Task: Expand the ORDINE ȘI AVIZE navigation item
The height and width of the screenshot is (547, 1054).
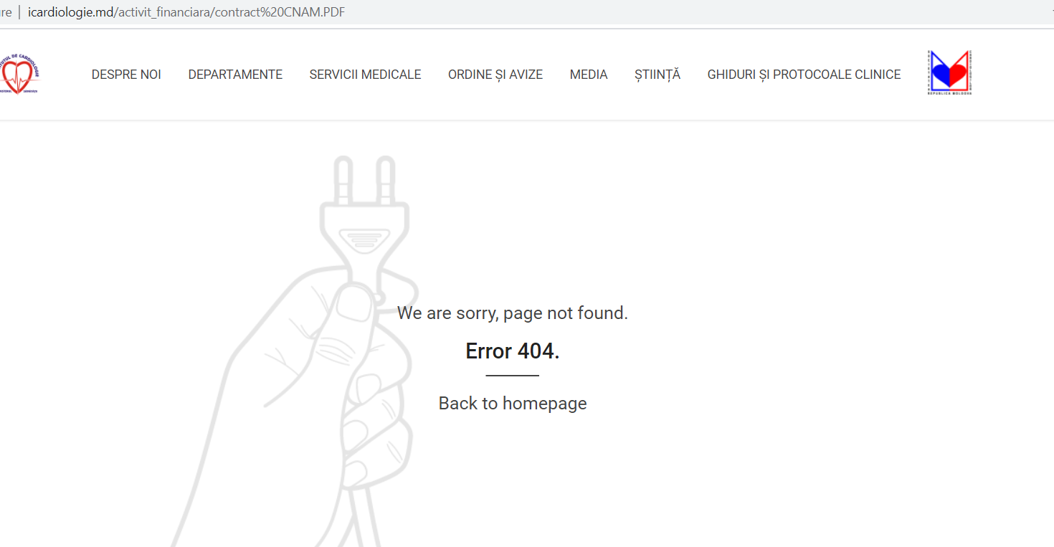Action: 495,75
